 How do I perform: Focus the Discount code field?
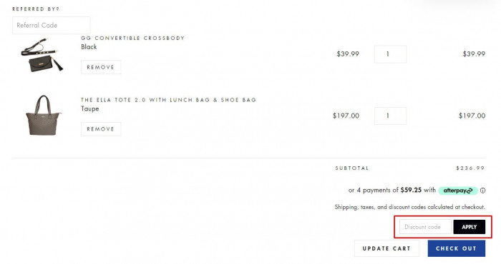(x=425, y=227)
